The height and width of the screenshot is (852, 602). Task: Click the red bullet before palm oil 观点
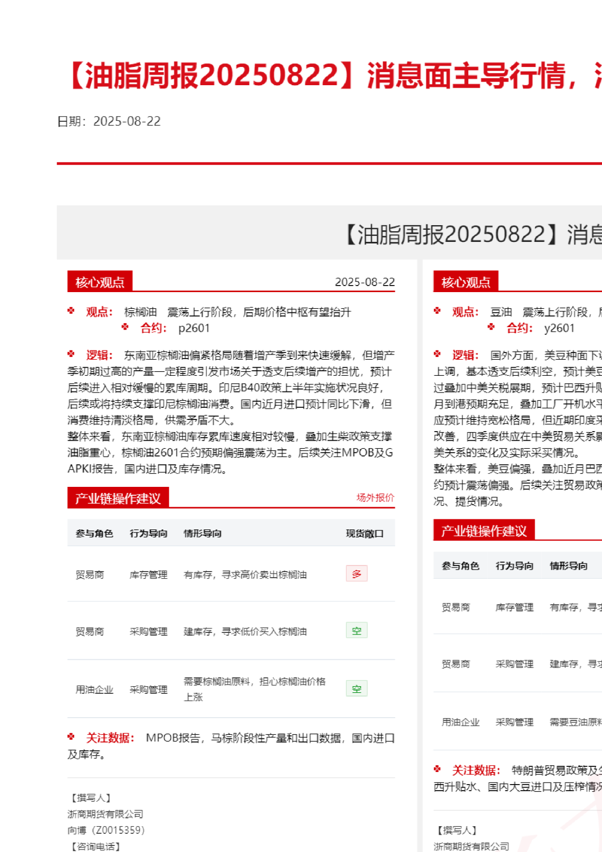coord(71,311)
